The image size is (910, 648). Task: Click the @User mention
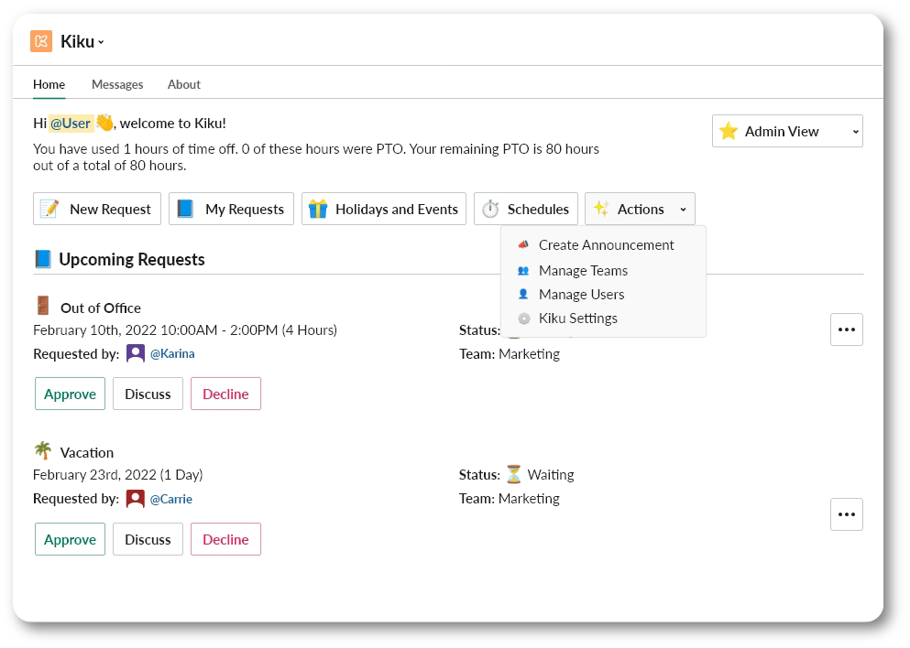pos(71,124)
